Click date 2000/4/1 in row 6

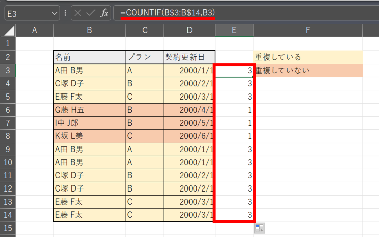(x=189, y=110)
